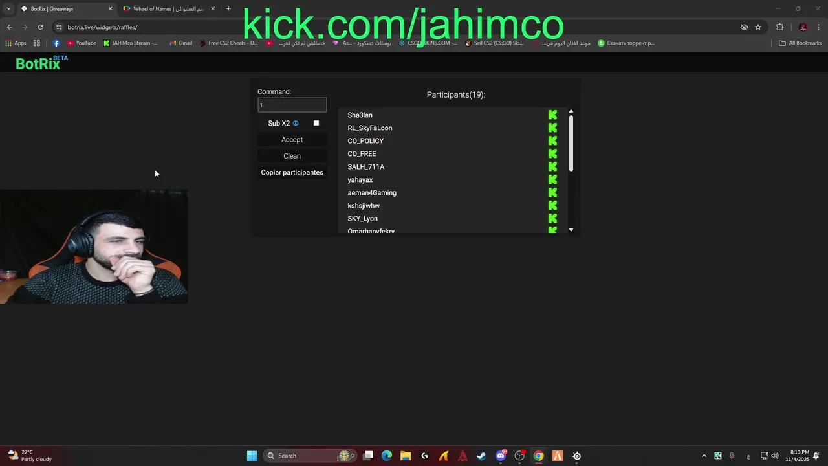The width and height of the screenshot is (828, 466).
Task: Click participants list scroll-up arrow
Action: click(x=571, y=112)
